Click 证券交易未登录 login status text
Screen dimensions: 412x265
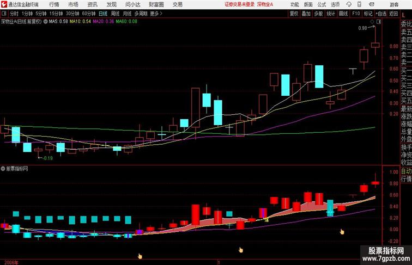point(240,4)
